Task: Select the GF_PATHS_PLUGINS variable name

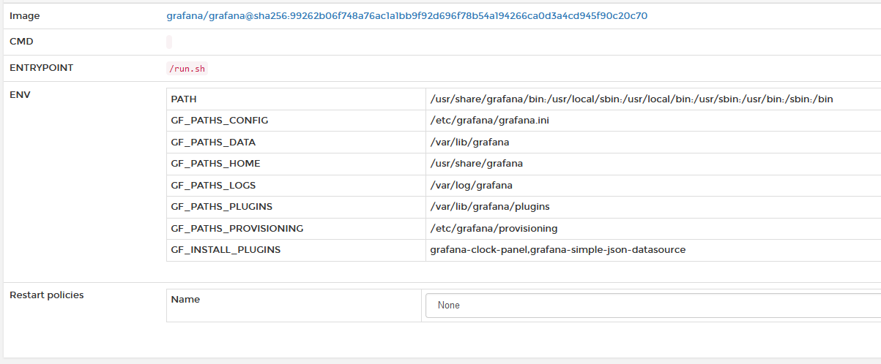Action: [222, 207]
